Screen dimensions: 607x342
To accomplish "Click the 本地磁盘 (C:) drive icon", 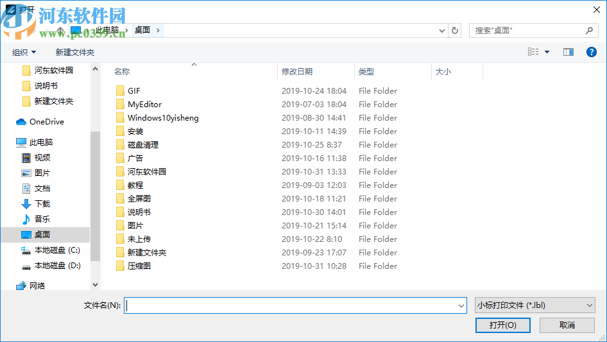I will tap(26, 251).
